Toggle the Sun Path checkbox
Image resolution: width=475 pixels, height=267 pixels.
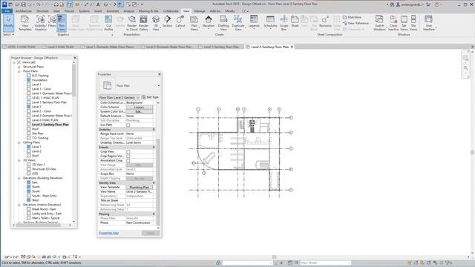(x=128, y=125)
